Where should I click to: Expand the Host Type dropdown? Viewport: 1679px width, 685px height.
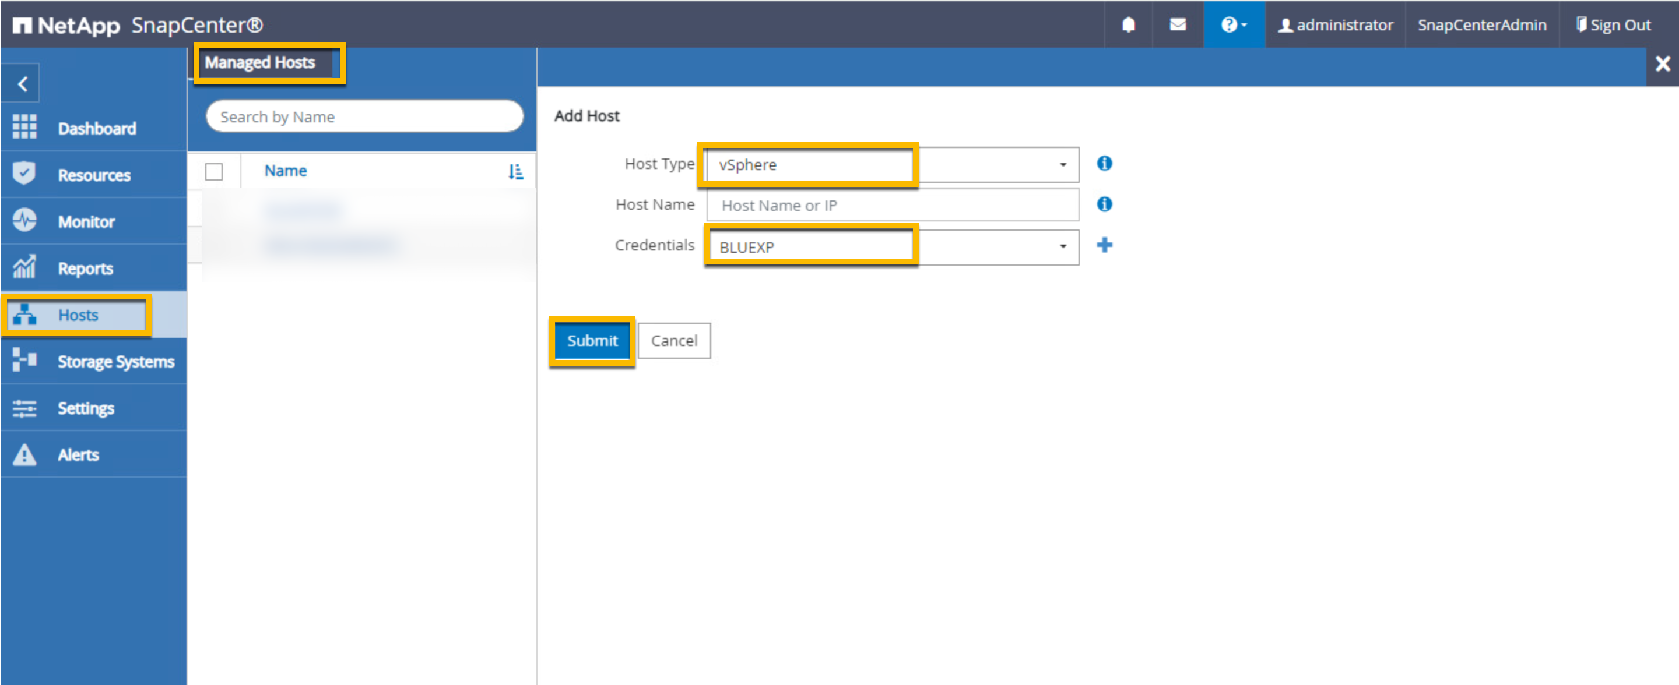point(1062,165)
